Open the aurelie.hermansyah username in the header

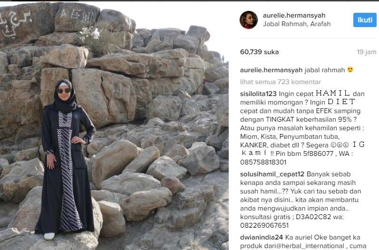(294, 16)
